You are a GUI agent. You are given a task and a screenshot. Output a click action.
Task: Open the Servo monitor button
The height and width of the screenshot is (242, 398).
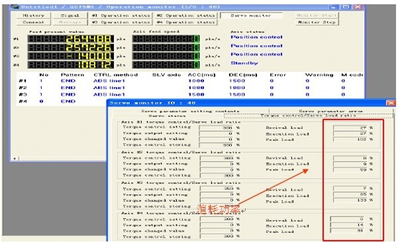click(x=251, y=15)
